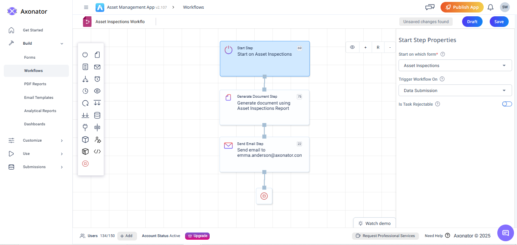
Task: Toggle workflow preview with the eye button
Action: 352,47
